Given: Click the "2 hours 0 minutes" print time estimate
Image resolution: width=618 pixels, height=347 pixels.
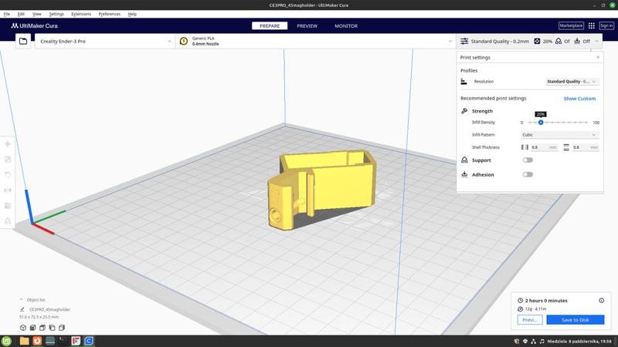Looking at the screenshot, I should tap(546, 300).
